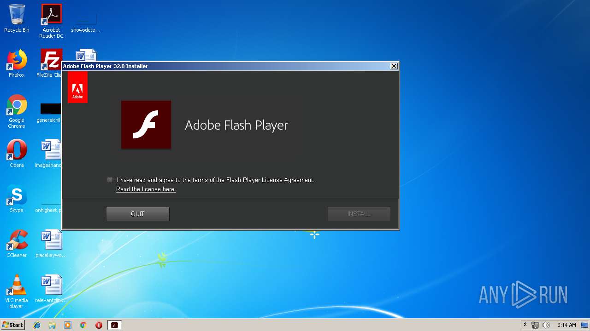The height and width of the screenshot is (331, 590).
Task: Select the showsdete... desktop file
Action: (x=86, y=21)
